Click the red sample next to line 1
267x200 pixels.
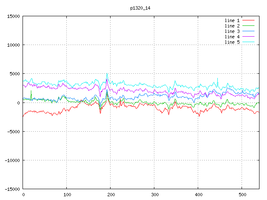click(248, 20)
